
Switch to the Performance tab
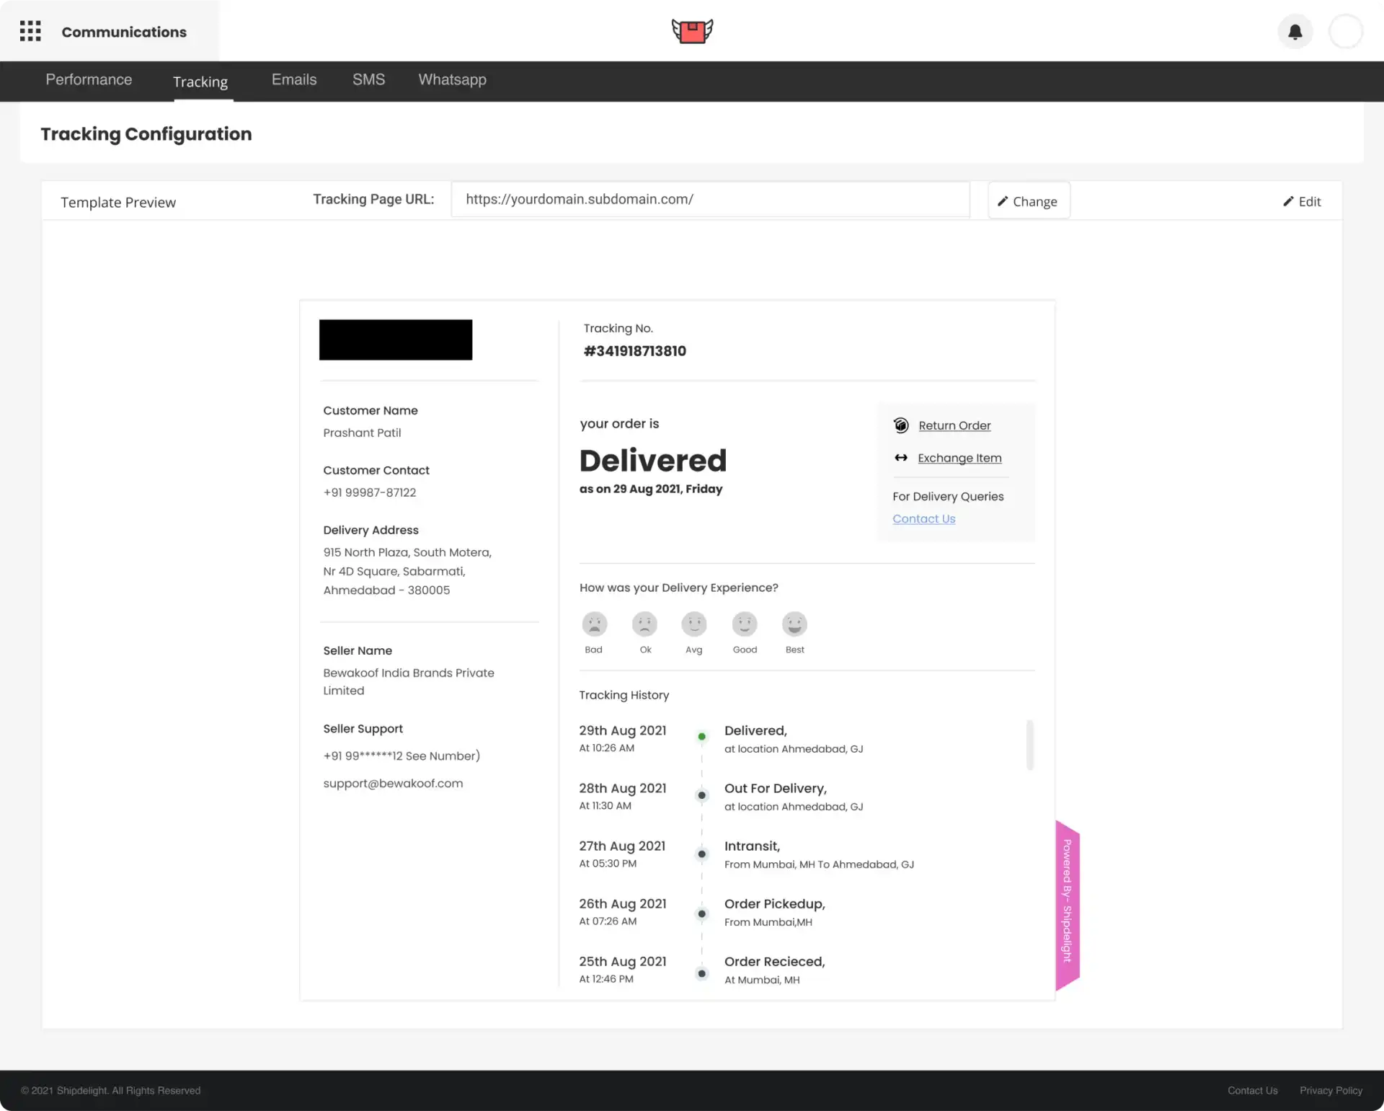tap(89, 80)
